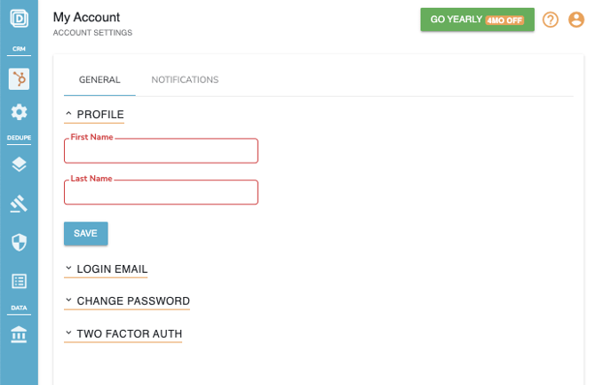Expand the TWO FACTOR AUTH section
595x385 pixels.
click(x=123, y=334)
